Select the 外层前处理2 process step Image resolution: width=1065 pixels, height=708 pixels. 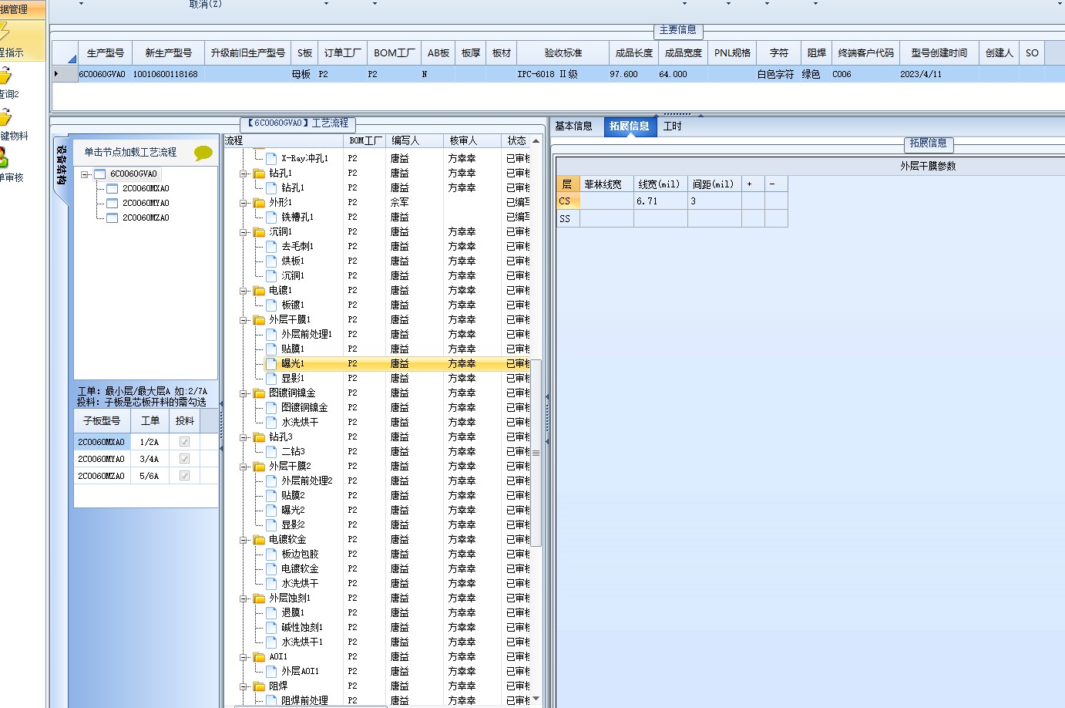[307, 480]
